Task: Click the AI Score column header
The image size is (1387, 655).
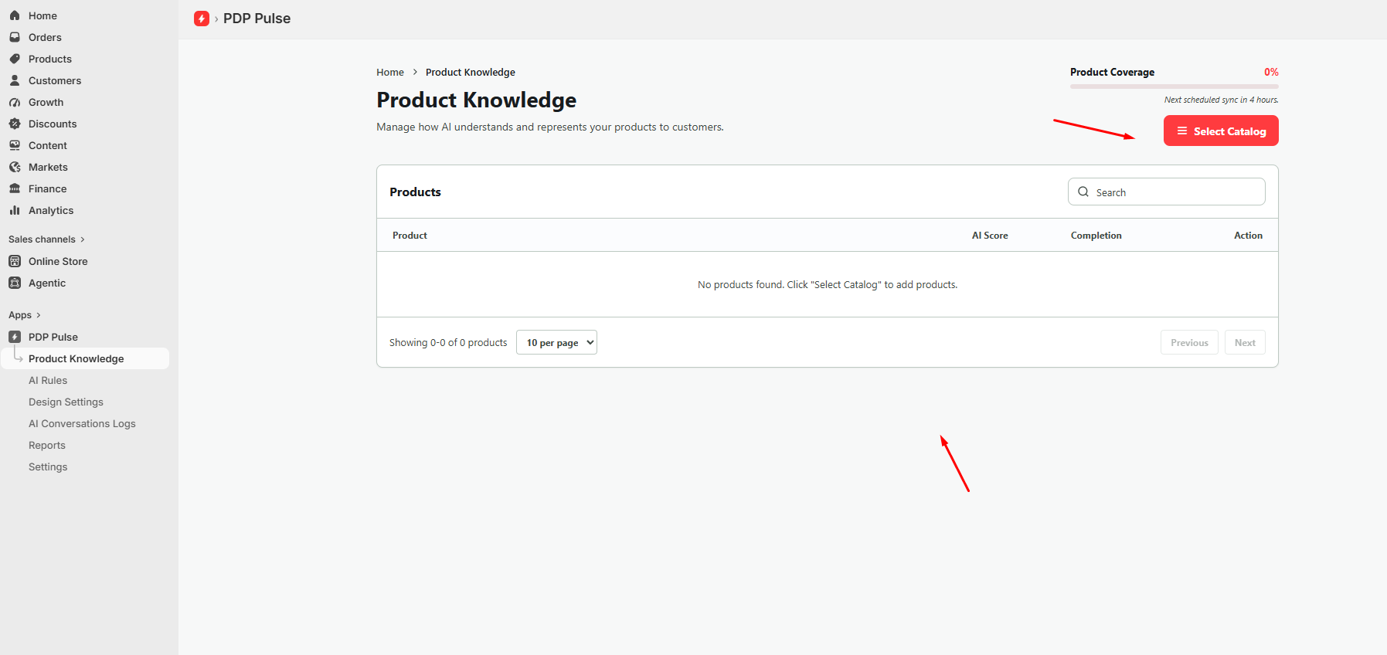Action: [x=990, y=236]
